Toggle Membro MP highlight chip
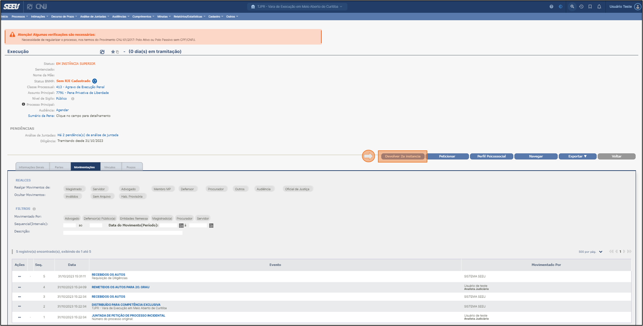This screenshot has width=643, height=326. pos(162,189)
